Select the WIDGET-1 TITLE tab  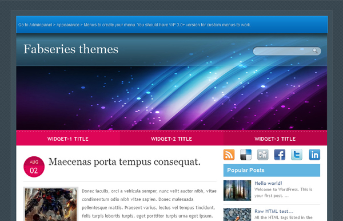pos(68,139)
